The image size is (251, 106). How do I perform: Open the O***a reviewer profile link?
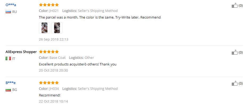[x=11, y=5]
